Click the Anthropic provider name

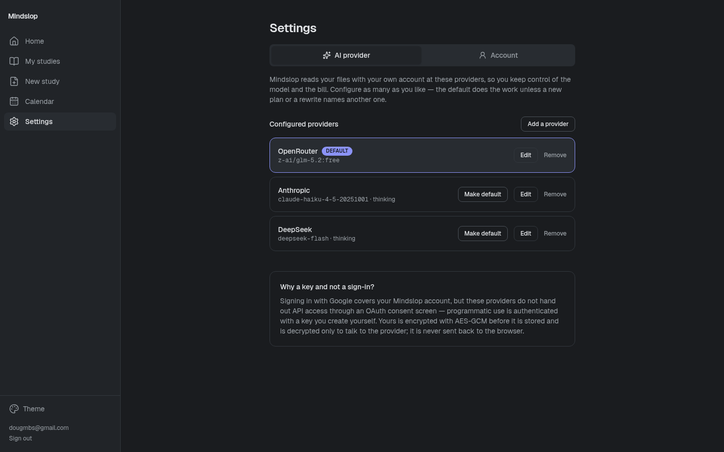(x=294, y=190)
